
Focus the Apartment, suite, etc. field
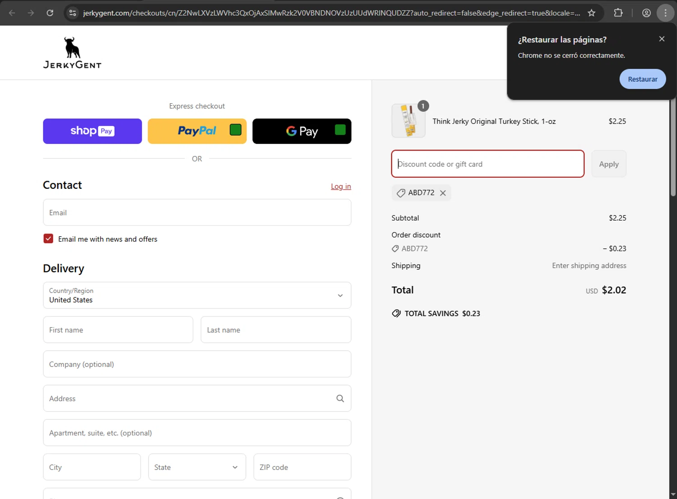coord(197,433)
